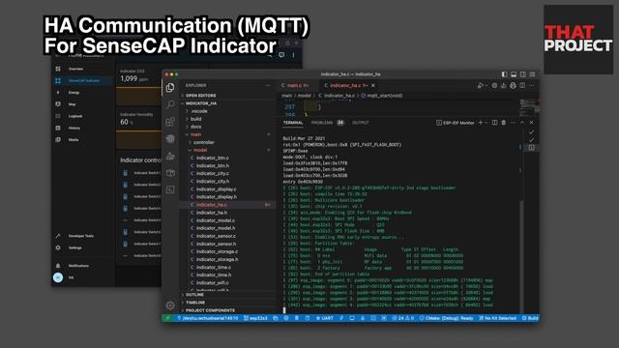The height and width of the screenshot is (348, 619).
Task: Open indicator_wifi.c in the file tree
Action: [x=228, y=283]
